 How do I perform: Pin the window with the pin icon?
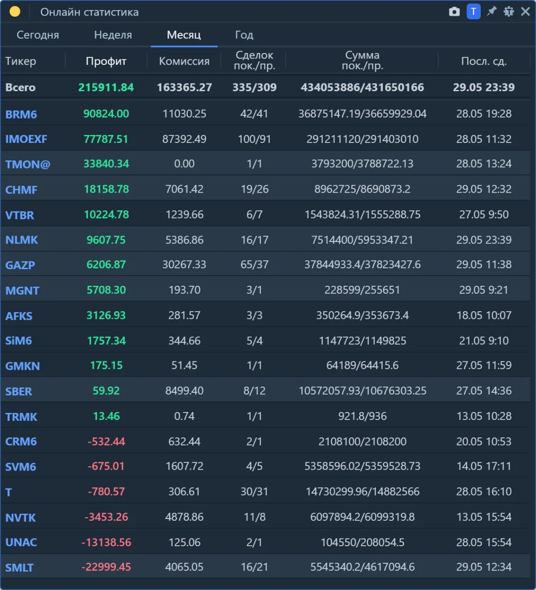491,12
